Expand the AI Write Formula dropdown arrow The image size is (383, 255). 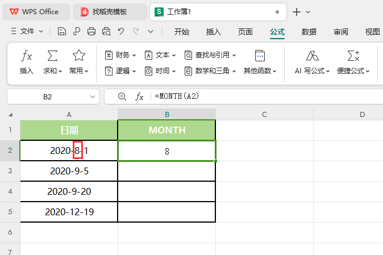(328, 71)
